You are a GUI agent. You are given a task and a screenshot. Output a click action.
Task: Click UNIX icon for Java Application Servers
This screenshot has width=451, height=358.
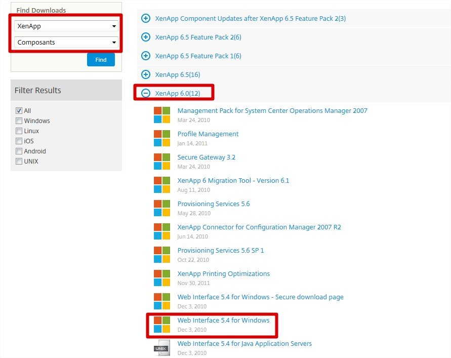click(162, 347)
